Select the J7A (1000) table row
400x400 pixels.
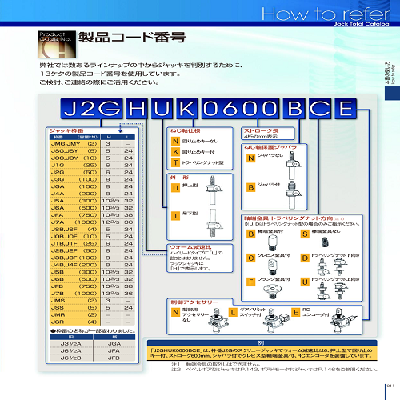tap(92, 222)
